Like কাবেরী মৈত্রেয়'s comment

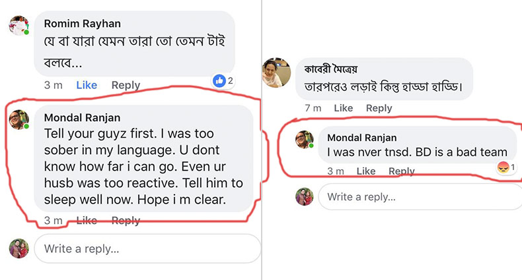(343, 108)
